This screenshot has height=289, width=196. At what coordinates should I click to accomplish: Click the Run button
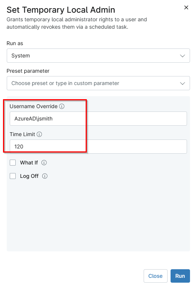click(x=180, y=276)
